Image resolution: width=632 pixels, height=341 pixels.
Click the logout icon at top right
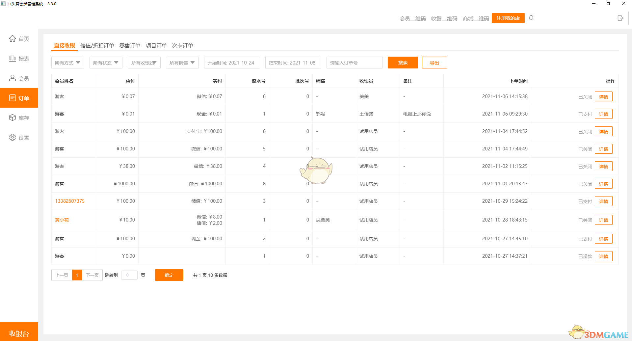[x=621, y=18]
